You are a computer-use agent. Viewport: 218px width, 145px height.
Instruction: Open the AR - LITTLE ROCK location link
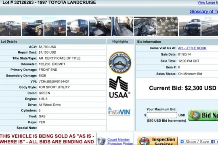[x=192, y=48]
